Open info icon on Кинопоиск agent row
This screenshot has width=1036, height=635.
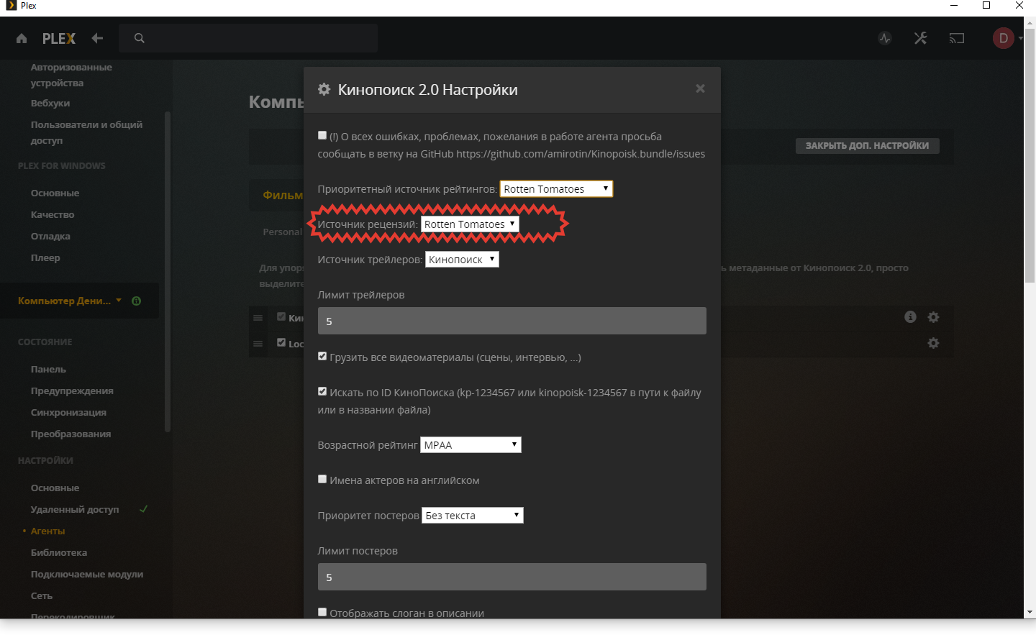[910, 317]
